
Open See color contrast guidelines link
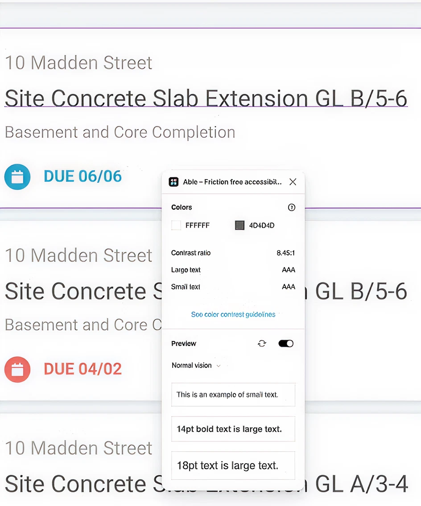point(233,314)
